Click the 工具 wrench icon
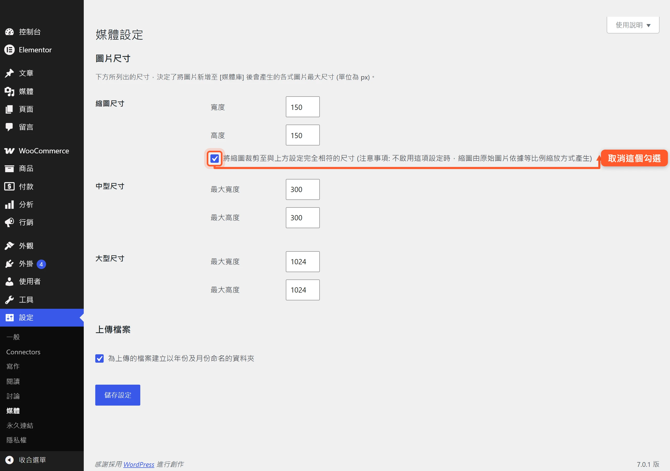670x471 pixels. pos(9,300)
